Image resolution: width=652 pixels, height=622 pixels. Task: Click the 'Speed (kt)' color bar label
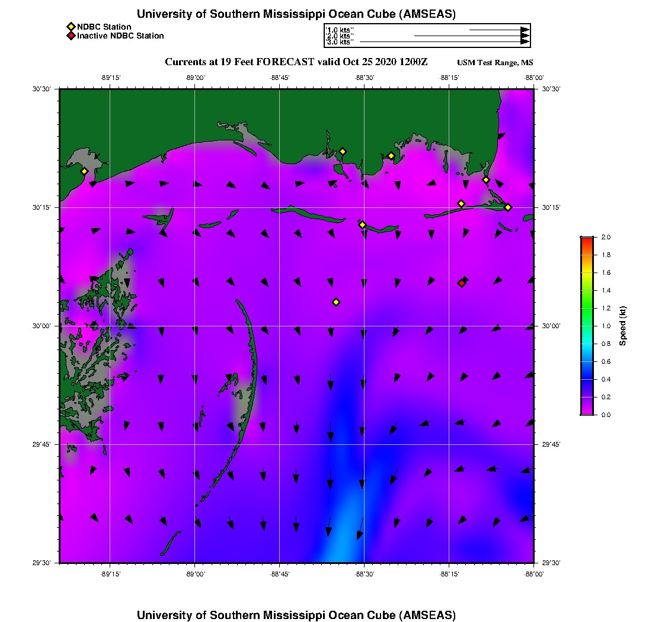coord(623,326)
